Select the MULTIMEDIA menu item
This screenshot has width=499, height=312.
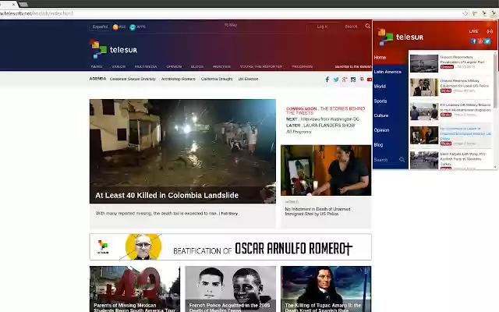click(146, 66)
